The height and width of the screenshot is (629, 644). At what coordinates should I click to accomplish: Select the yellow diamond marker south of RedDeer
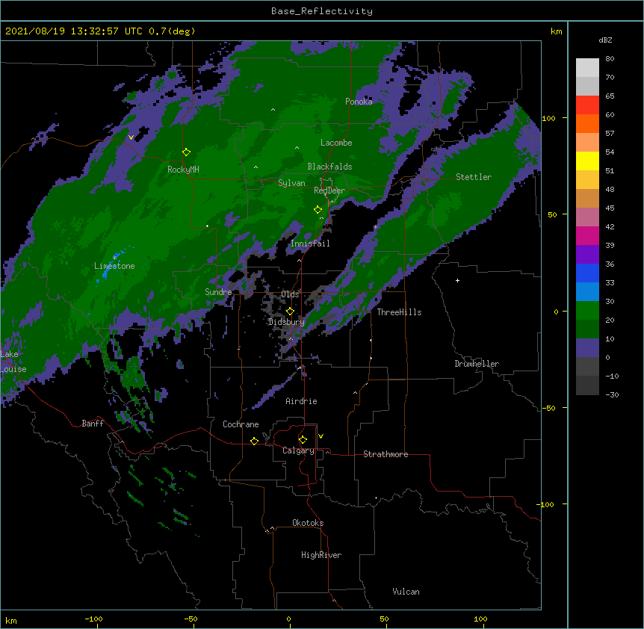tap(318, 210)
